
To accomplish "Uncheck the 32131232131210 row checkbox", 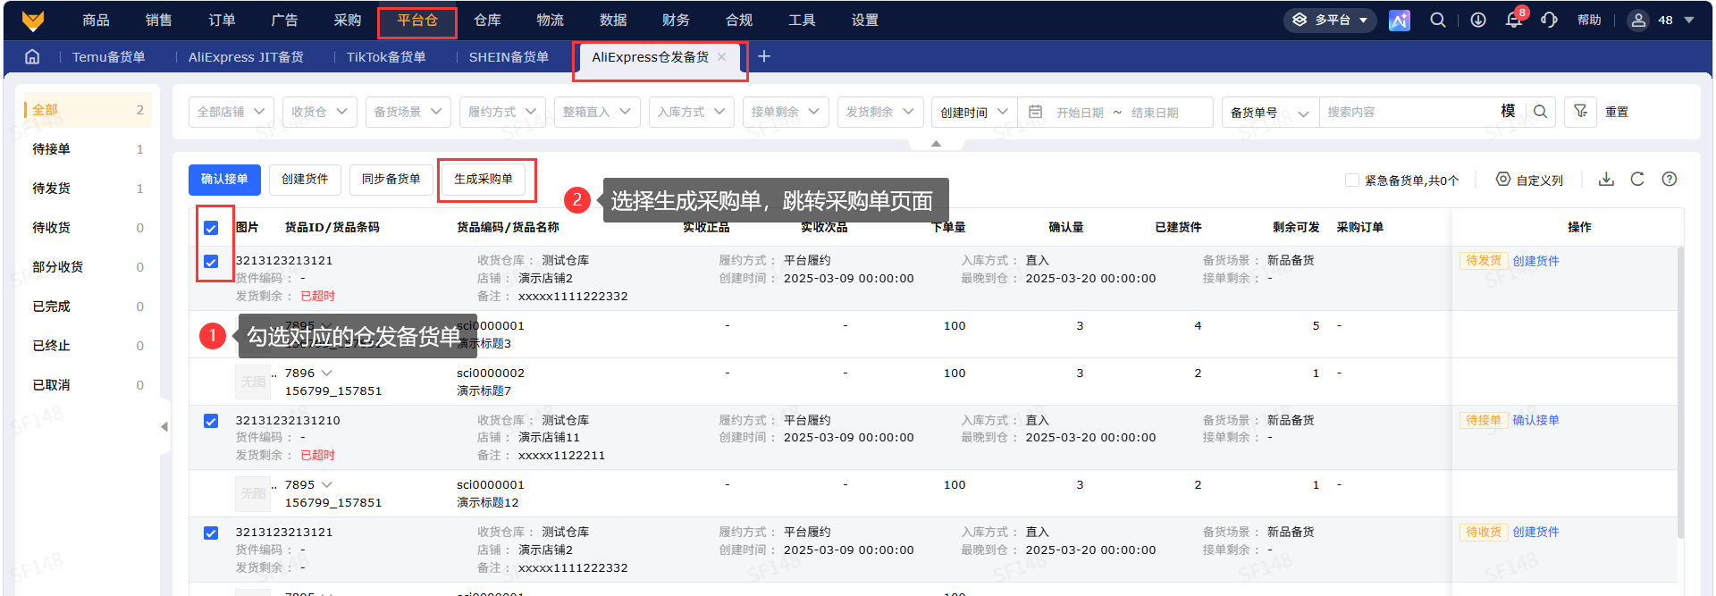I will click(211, 421).
